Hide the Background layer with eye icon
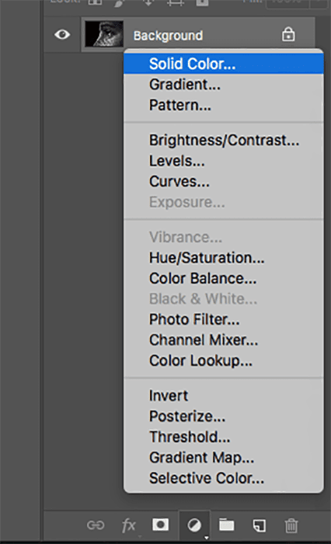The height and width of the screenshot is (544, 331). (x=62, y=34)
